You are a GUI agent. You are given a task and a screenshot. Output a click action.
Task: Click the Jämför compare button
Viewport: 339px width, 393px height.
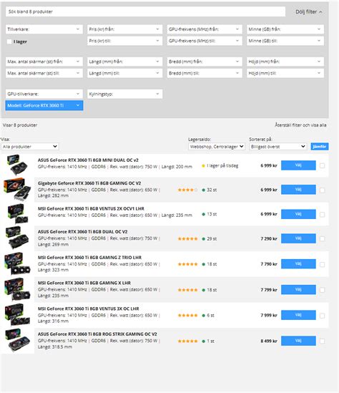point(320,147)
